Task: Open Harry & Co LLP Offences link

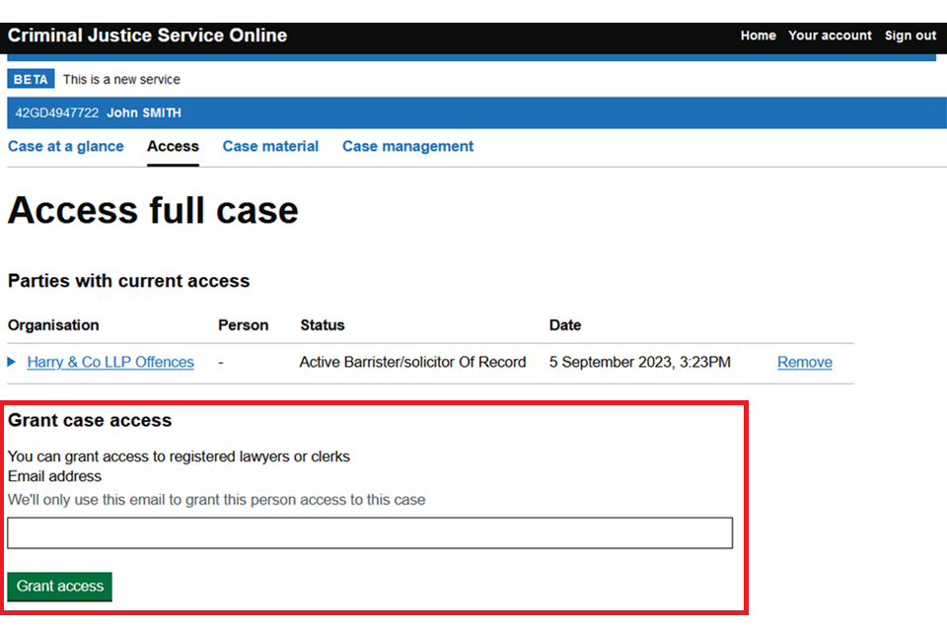Action: (110, 362)
